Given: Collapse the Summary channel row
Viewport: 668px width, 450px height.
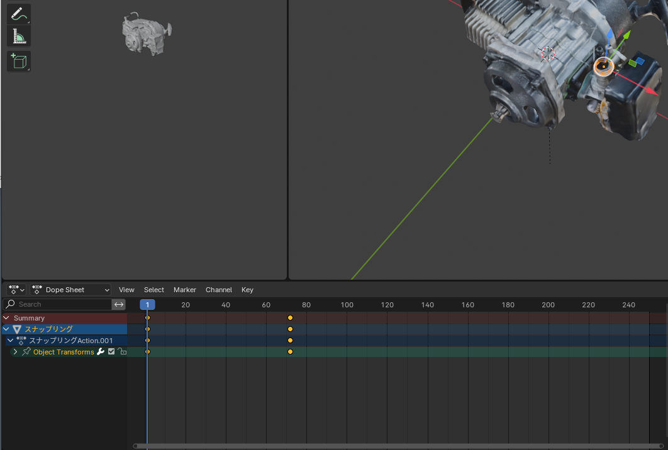Looking at the screenshot, I should (6, 318).
